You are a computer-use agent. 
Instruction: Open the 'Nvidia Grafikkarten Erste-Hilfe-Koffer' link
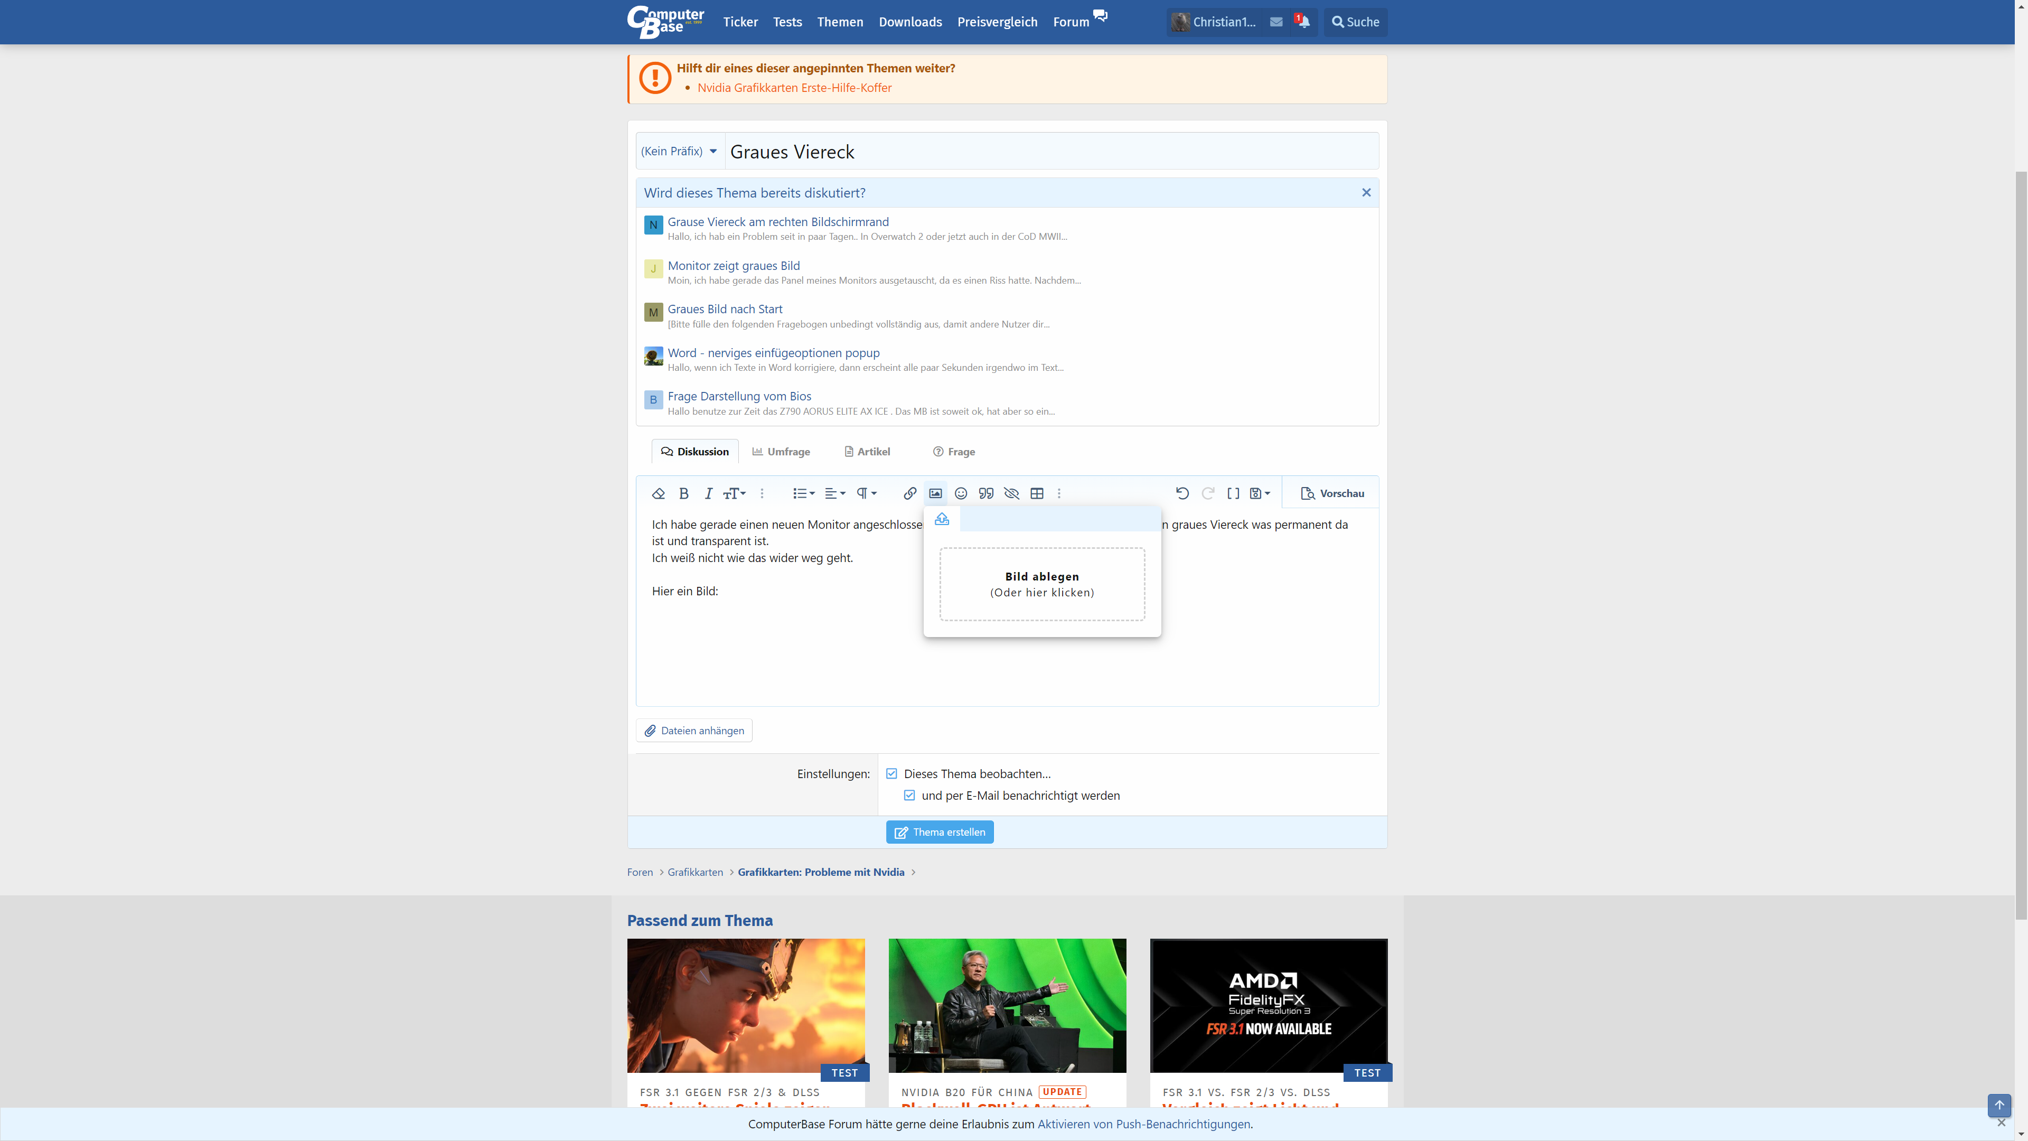pyautogui.click(x=794, y=87)
